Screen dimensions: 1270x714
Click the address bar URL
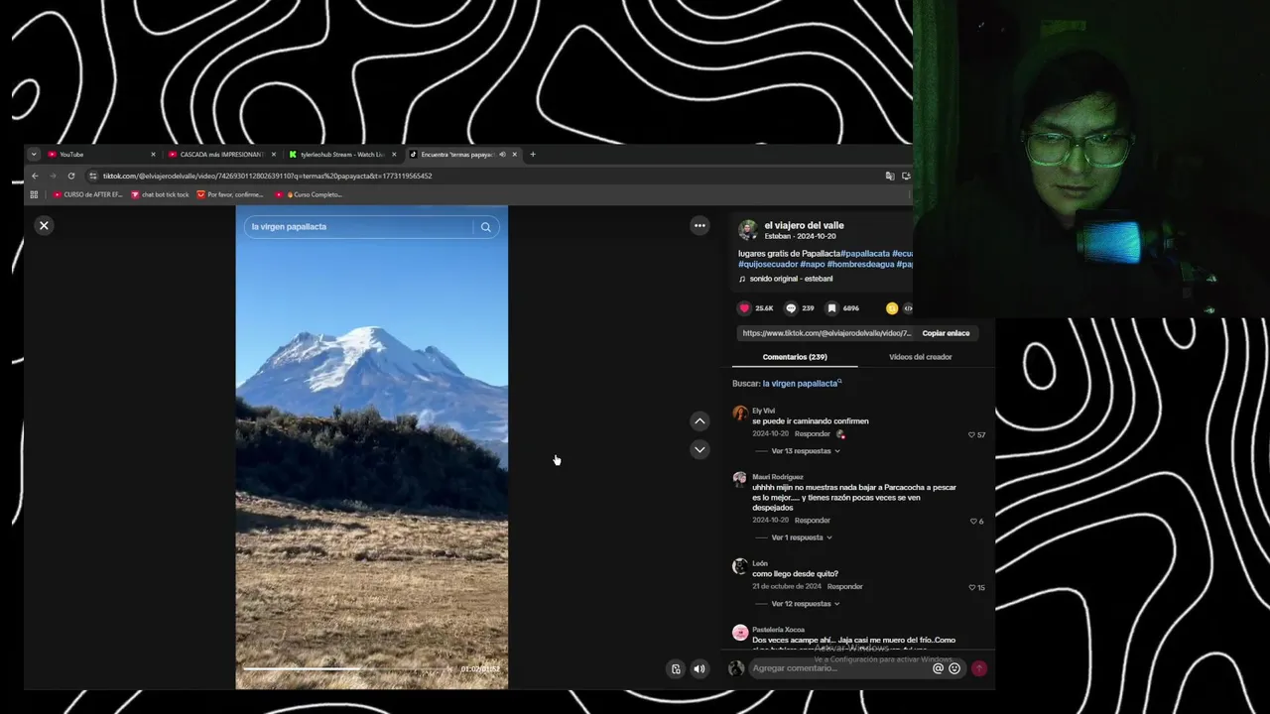[268, 176]
